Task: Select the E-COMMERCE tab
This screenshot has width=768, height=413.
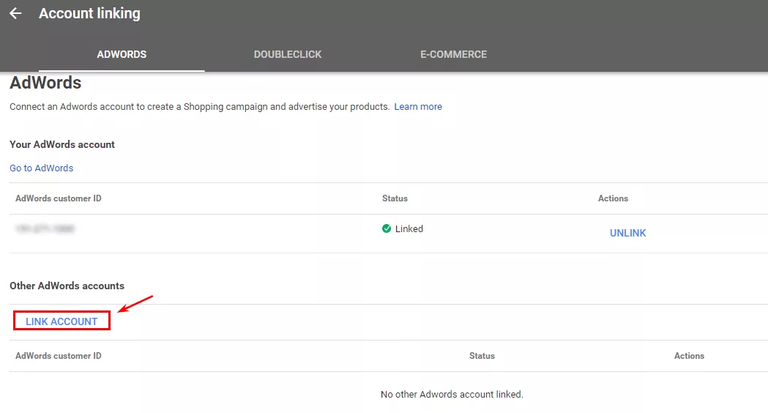Action: click(x=453, y=54)
